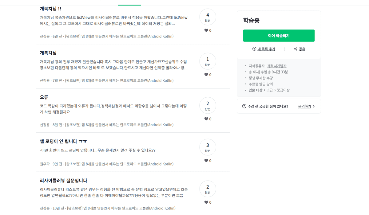This screenshot has height=215, width=369.
Task: Open '앱 로딩이 안 됩니다 ㅠㅠ' post title
Action: pyautogui.click(x=63, y=141)
